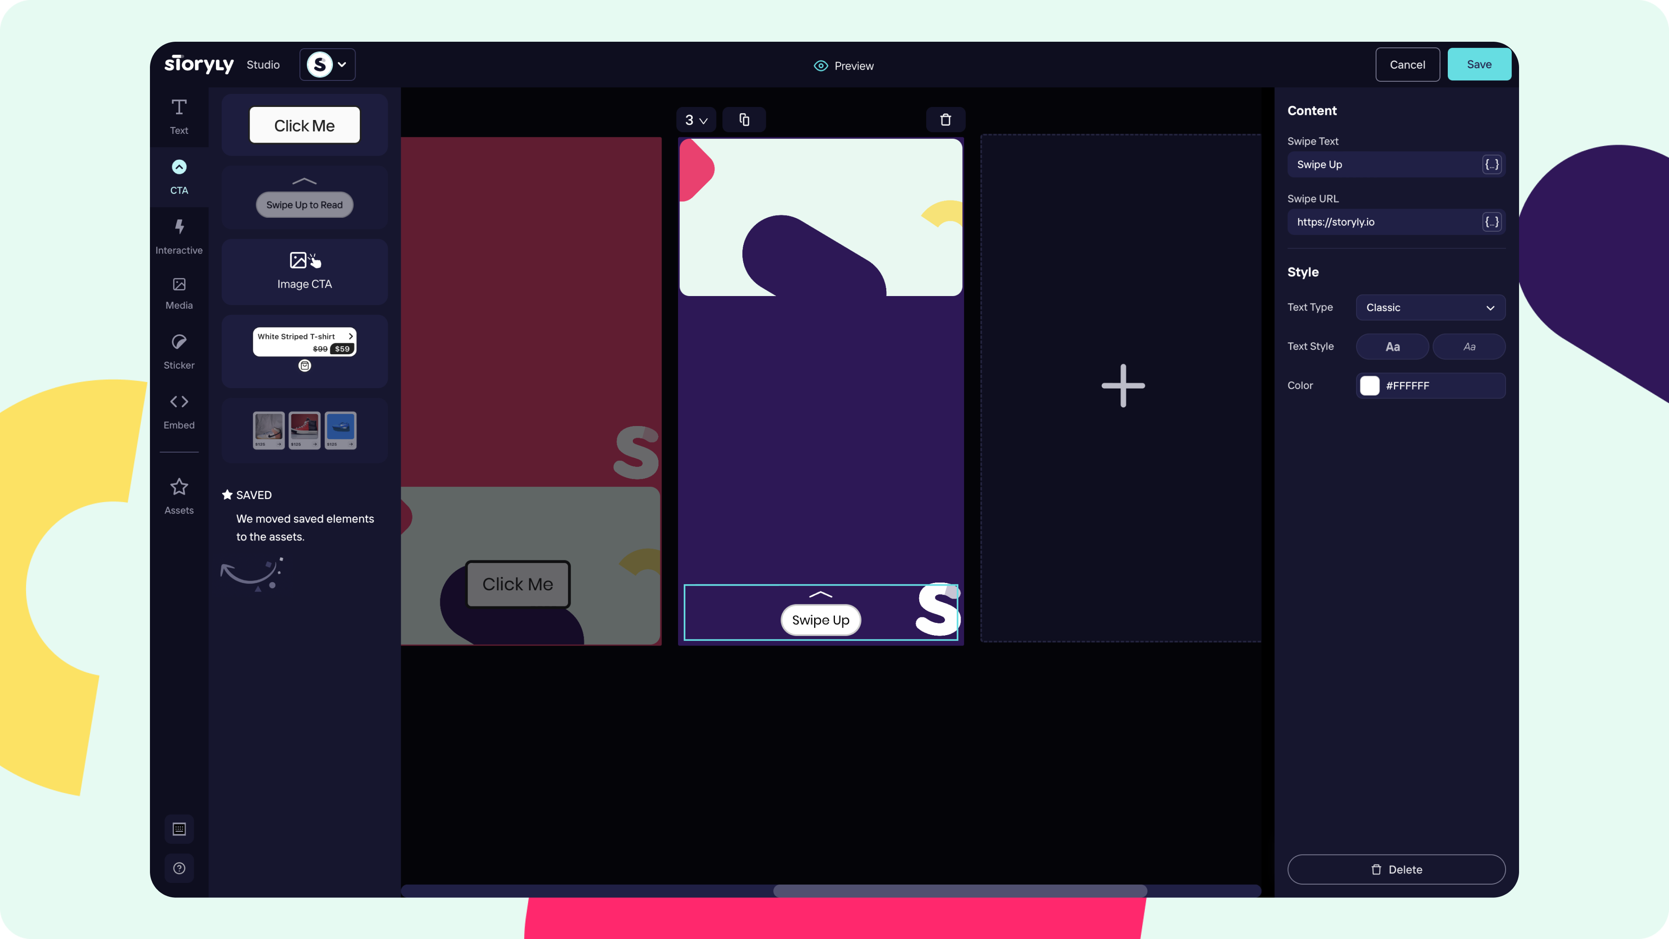Toggle the Preview eye option

(x=844, y=66)
